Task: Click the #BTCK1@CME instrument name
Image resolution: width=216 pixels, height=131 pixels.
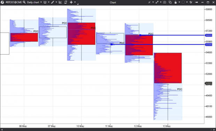Action: pyautogui.click(x=14, y=2)
